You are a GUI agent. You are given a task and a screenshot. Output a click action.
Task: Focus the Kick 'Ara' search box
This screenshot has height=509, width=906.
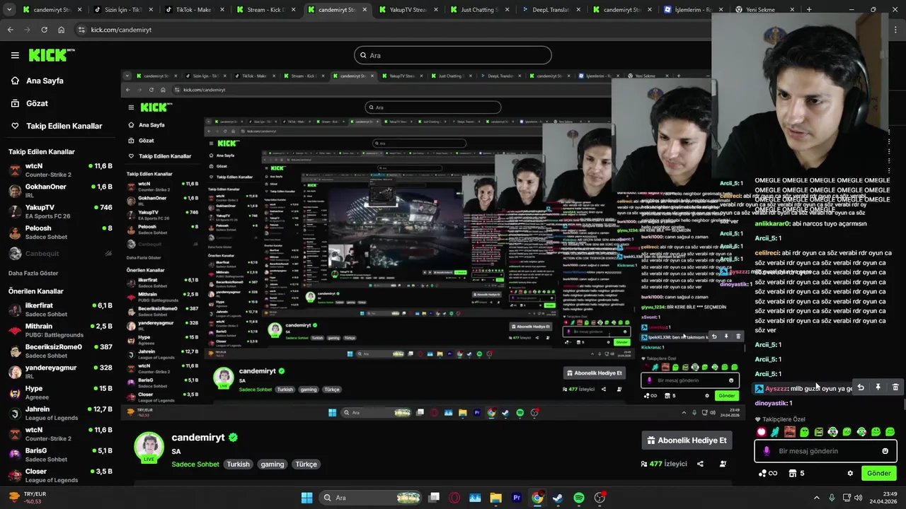453,55
